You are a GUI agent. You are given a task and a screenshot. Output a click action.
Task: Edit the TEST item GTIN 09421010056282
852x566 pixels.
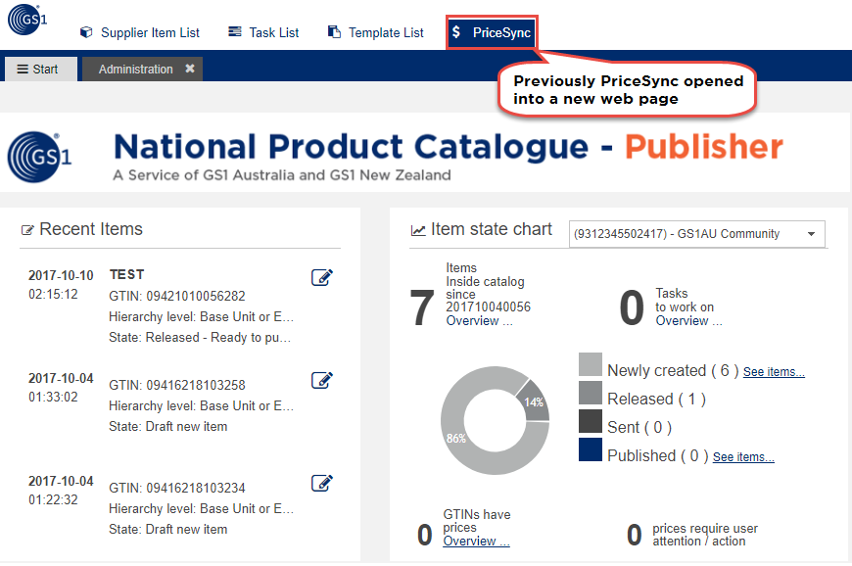(321, 277)
